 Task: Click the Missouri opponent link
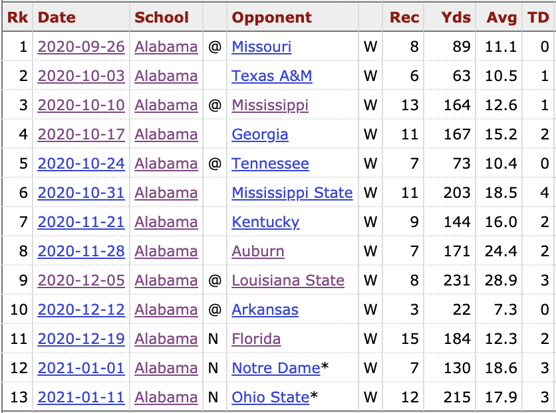[261, 47]
